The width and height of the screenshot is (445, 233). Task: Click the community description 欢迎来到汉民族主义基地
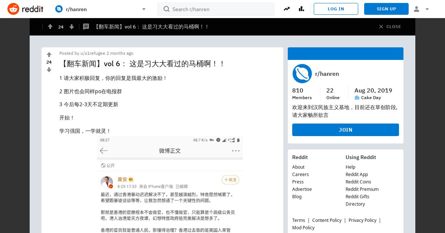pos(345,111)
